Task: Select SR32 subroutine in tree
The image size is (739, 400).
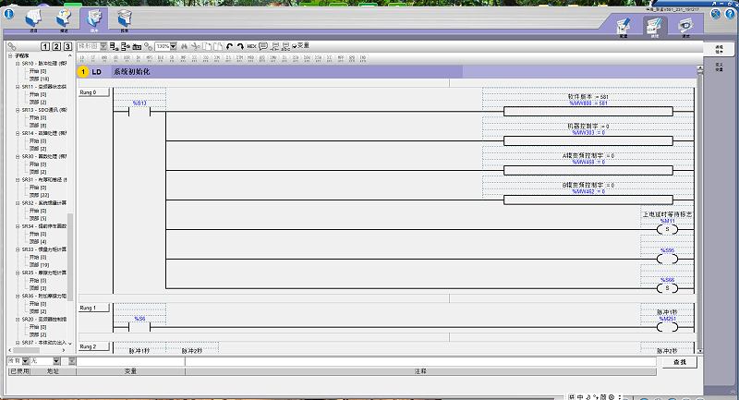Action: pos(44,203)
